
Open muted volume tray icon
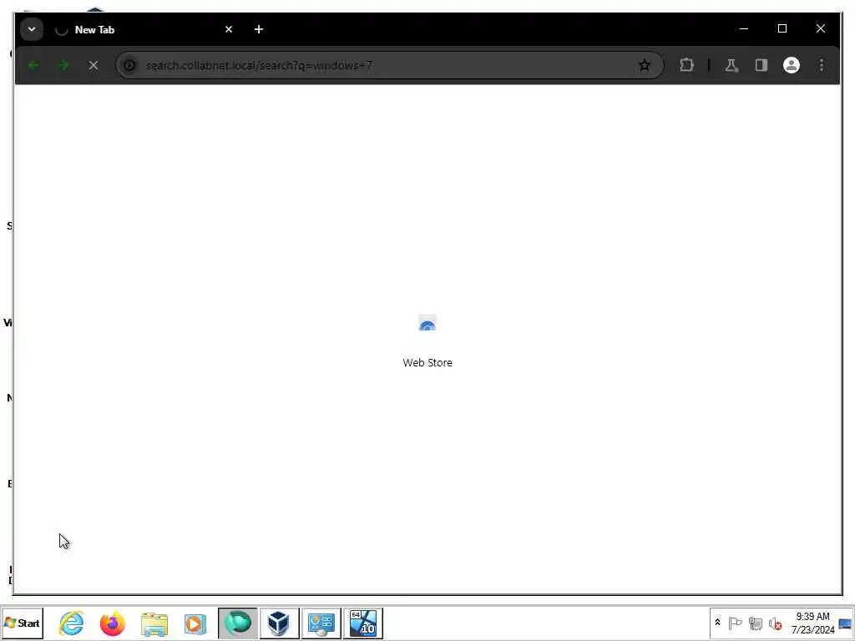(x=775, y=623)
